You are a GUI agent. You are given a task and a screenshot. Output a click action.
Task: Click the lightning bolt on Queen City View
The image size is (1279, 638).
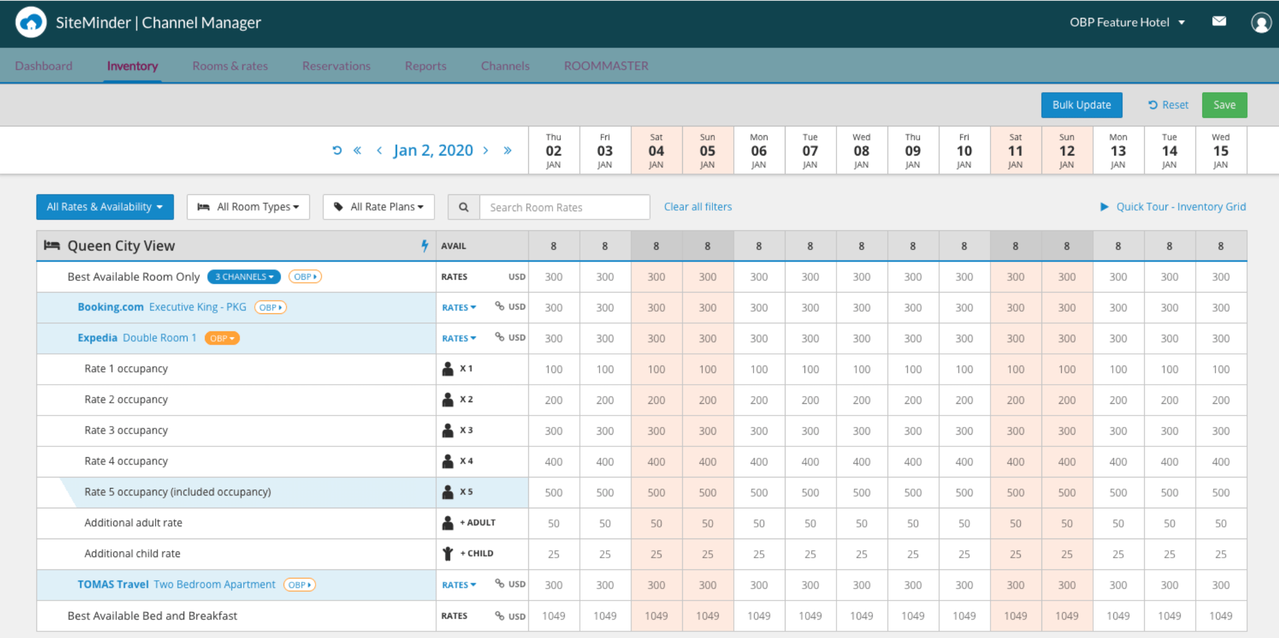425,245
